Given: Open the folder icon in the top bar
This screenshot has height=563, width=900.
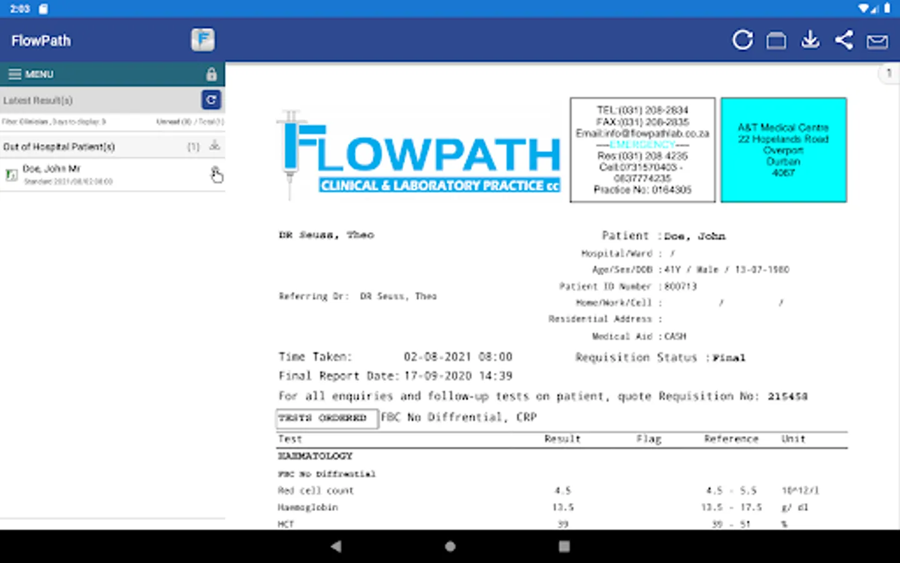Looking at the screenshot, I should (x=776, y=41).
